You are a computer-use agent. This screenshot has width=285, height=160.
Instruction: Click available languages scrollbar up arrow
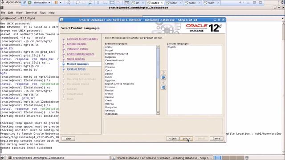click(x=158, y=47)
